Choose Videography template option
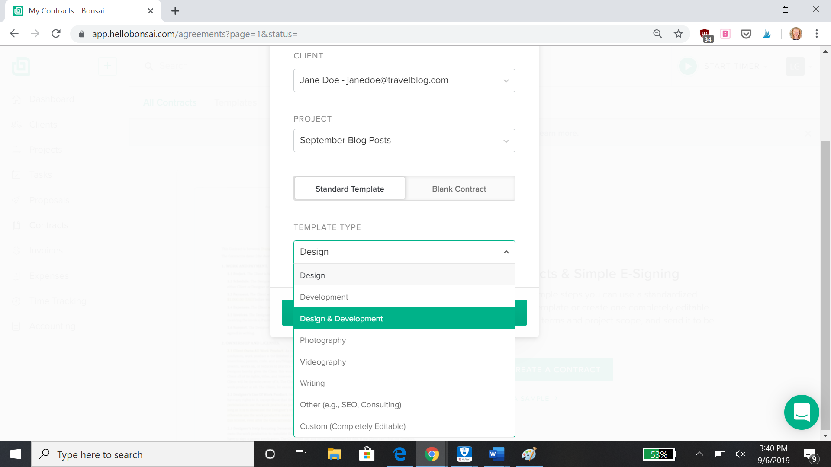 (404, 361)
